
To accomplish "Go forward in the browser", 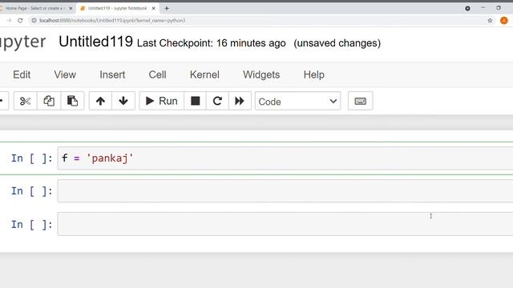I will 9,20.
